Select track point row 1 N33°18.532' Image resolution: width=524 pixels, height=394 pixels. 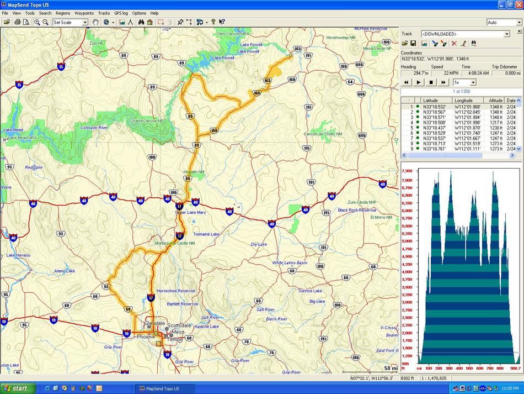[x=459, y=107]
